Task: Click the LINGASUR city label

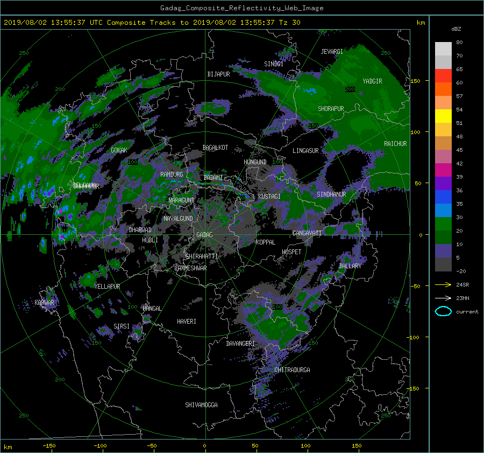Action: tap(305, 151)
